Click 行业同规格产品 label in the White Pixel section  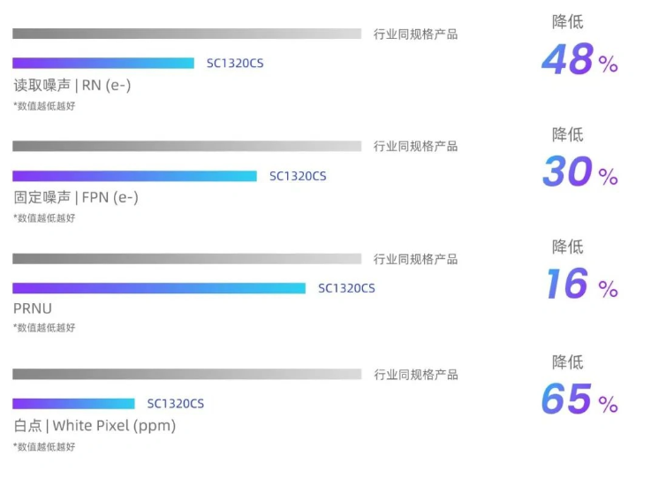point(415,374)
